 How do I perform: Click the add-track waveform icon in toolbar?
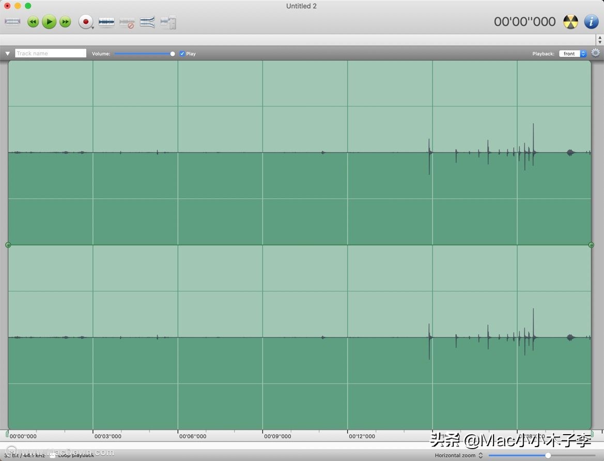tap(12, 22)
